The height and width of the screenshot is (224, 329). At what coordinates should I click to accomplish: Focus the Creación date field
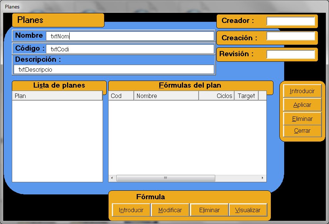(290, 36)
